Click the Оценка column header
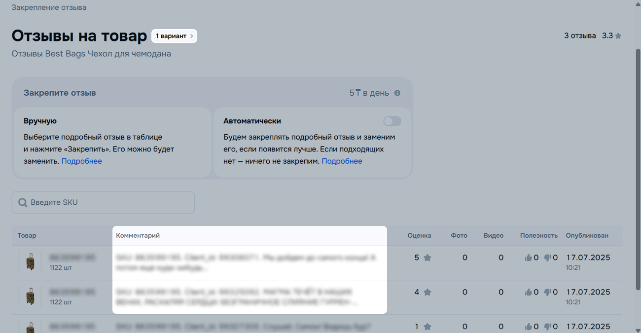The image size is (641, 333). pyautogui.click(x=419, y=235)
